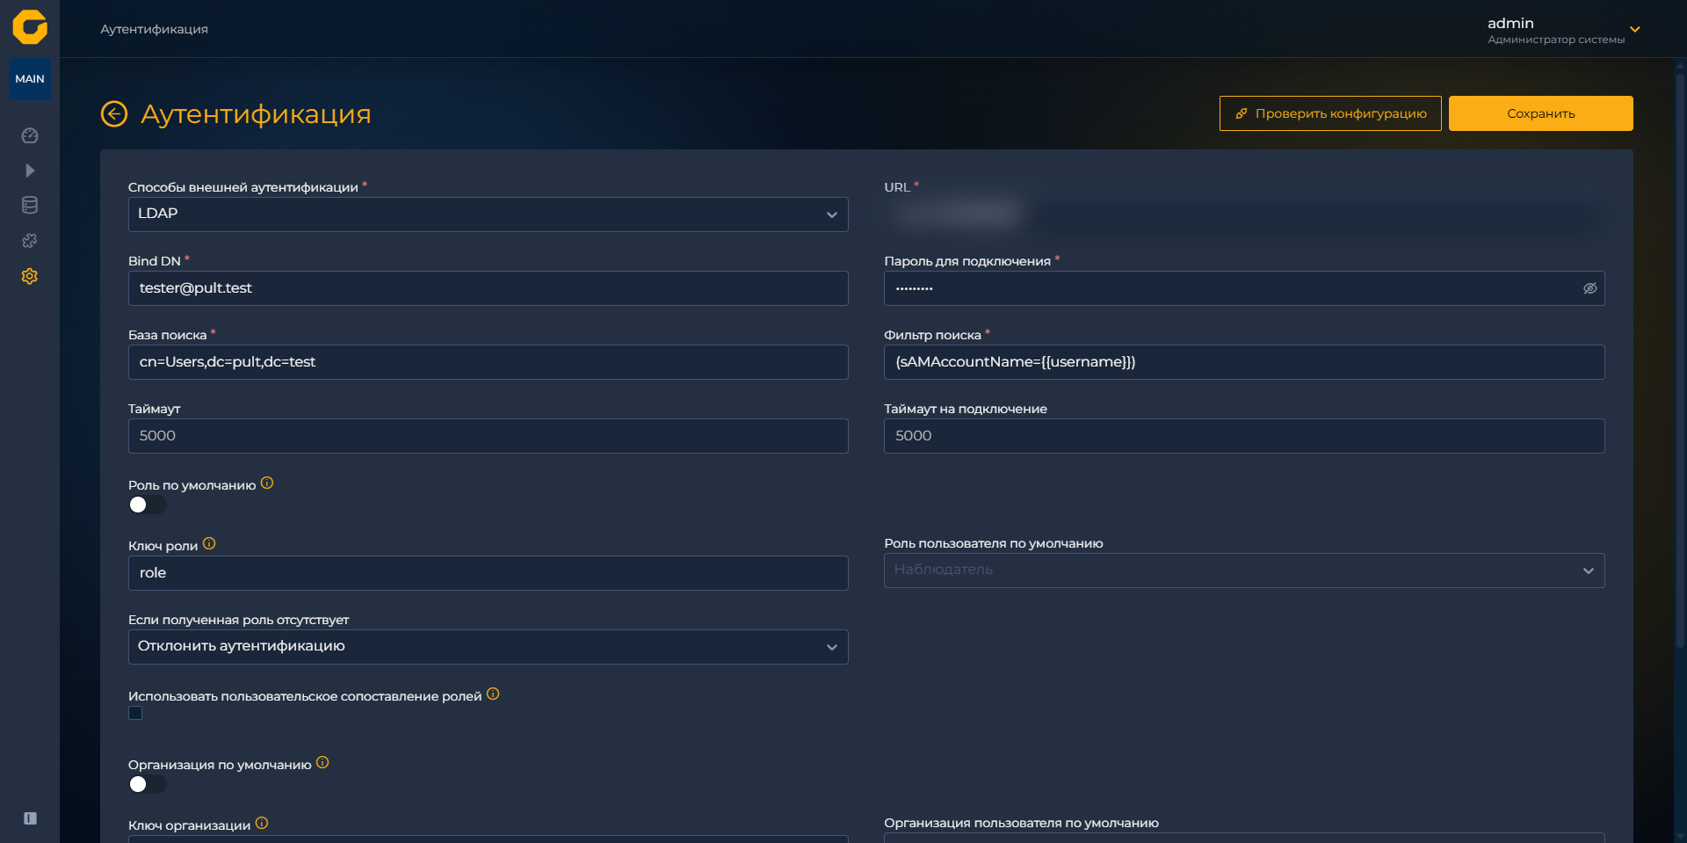Open the database icon in sidebar
The width and height of the screenshot is (1687, 843).
pos(30,206)
